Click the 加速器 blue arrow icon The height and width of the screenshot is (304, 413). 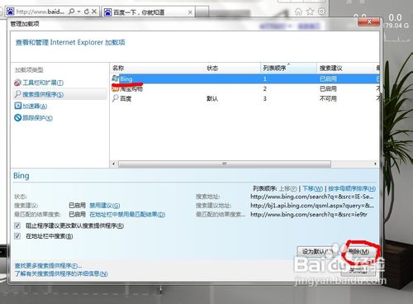[17, 106]
